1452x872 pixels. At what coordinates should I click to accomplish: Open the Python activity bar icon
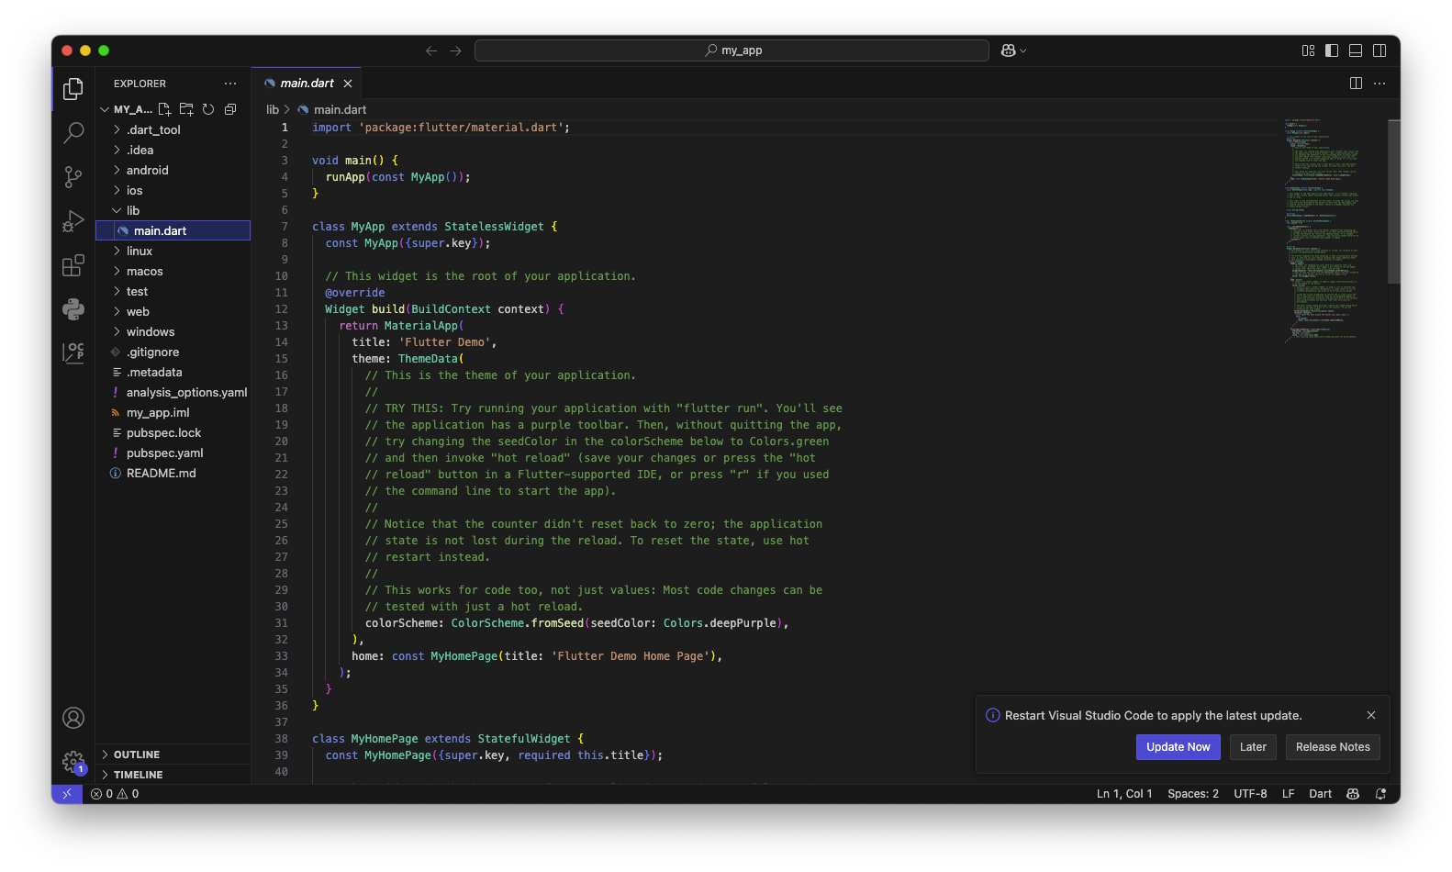click(73, 309)
